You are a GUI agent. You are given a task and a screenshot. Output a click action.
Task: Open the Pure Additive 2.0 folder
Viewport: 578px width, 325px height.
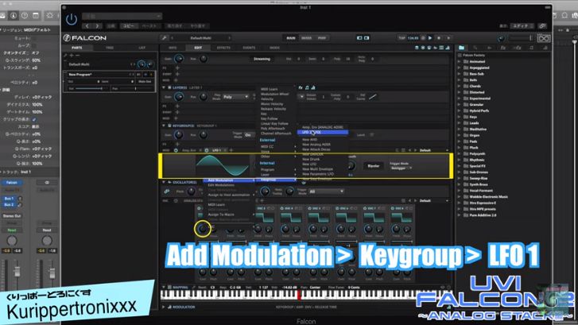pos(483,215)
